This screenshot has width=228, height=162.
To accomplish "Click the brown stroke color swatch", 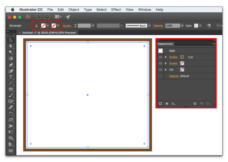I will pos(182,57).
